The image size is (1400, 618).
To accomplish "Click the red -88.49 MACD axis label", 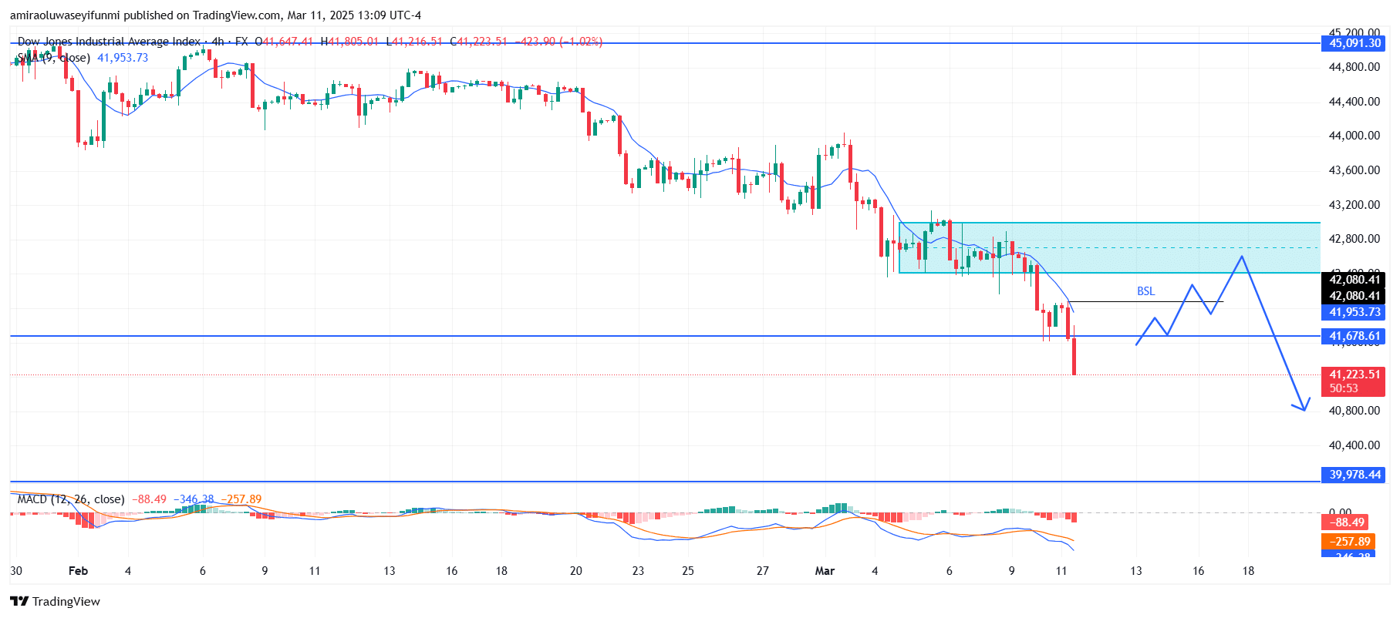I will [x=1346, y=522].
